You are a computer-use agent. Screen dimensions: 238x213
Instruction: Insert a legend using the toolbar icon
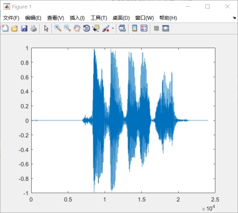coord(144,28)
